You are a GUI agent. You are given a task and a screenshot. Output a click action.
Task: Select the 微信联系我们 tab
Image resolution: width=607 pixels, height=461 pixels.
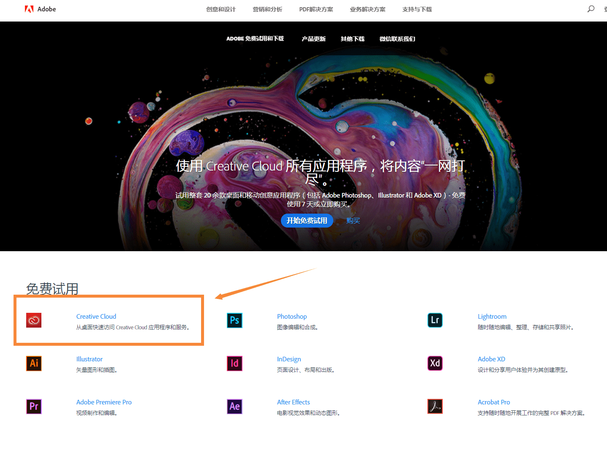pyautogui.click(x=397, y=39)
